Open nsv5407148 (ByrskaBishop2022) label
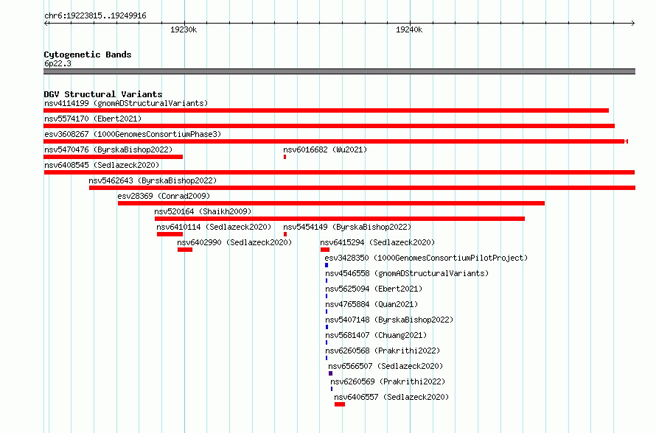Viewport: 656px width, 433px height. pyautogui.click(x=389, y=320)
